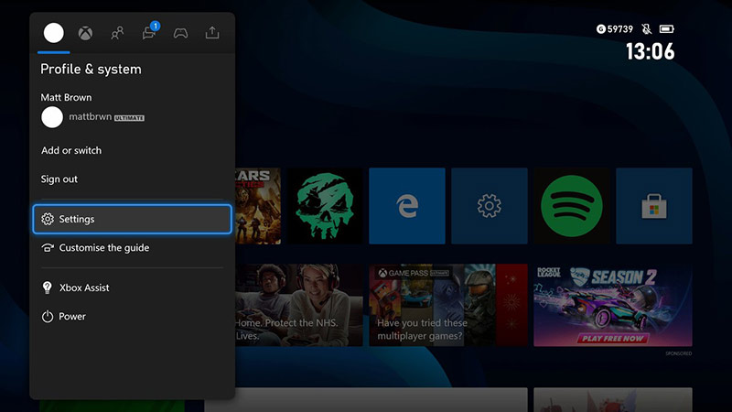Launch the Sea of Thieves skull tile
Screen dimensions: 732x412
(x=325, y=206)
